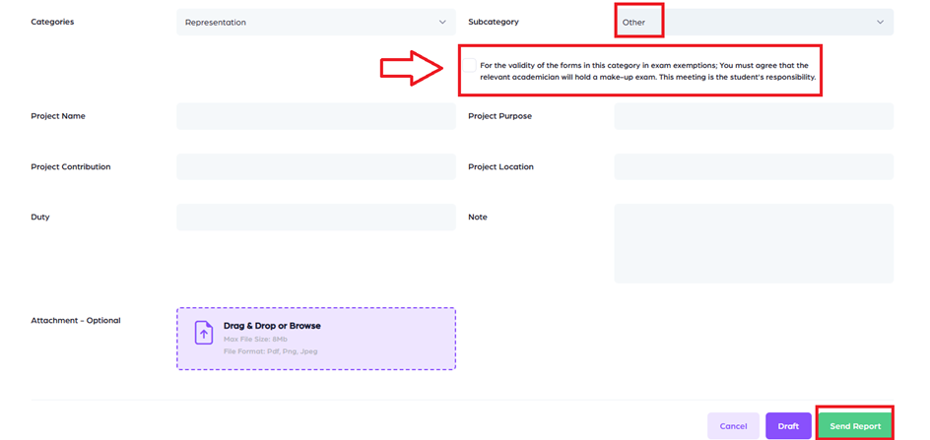Click the file upload icon in attachment box

click(203, 333)
